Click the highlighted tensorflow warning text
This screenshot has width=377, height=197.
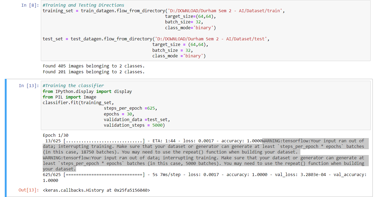(x=204, y=155)
